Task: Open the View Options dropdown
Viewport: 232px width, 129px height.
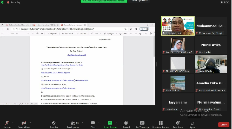Action: 140,1
